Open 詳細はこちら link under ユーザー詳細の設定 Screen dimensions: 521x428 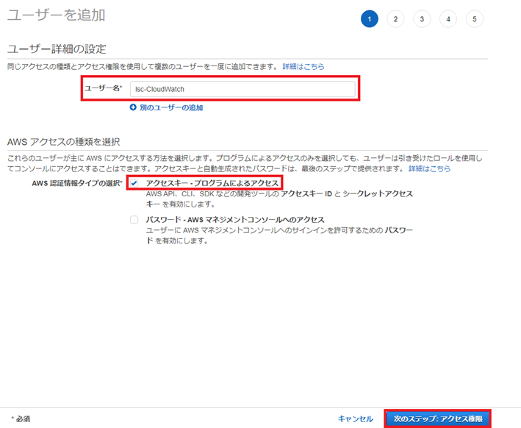pyautogui.click(x=303, y=66)
